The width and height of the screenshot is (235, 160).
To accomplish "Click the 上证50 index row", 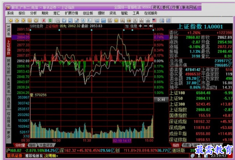I will click(201, 98).
